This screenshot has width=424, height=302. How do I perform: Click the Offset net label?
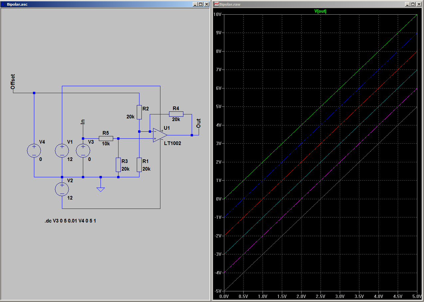(x=13, y=82)
